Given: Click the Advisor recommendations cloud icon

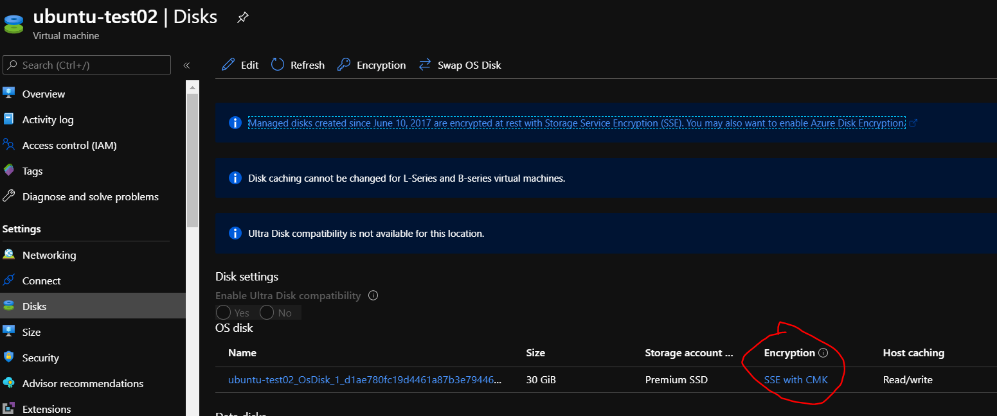Looking at the screenshot, I should tap(8, 383).
